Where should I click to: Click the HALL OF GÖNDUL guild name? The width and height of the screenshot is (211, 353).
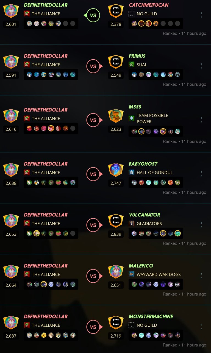(x=155, y=173)
